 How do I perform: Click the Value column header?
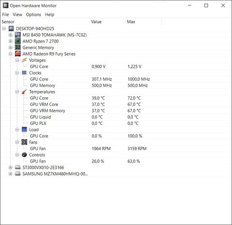tap(108, 22)
